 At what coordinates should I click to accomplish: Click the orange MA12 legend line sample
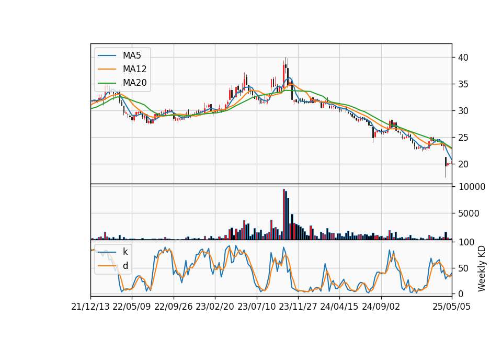[107, 69]
